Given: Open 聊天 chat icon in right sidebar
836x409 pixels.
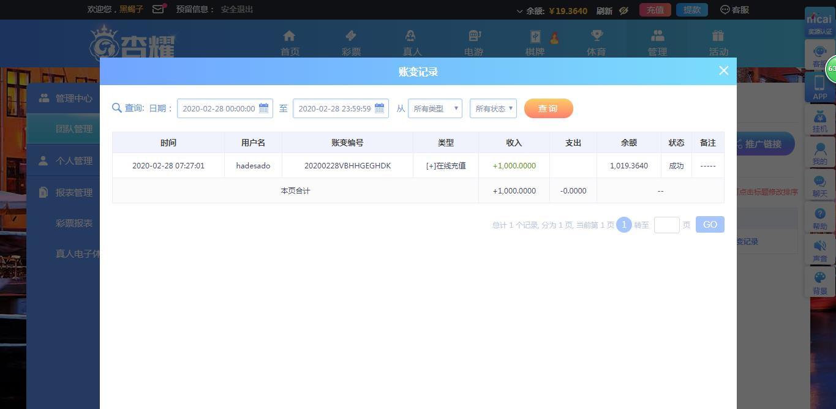Looking at the screenshot, I should tap(819, 186).
